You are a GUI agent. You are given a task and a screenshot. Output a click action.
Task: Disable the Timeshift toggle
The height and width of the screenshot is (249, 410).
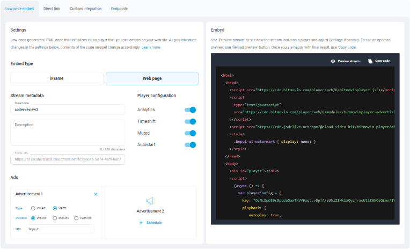coord(190,121)
